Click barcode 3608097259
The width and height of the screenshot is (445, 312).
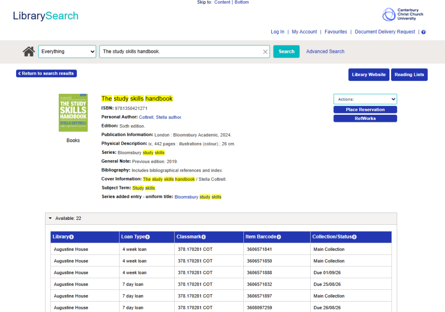coord(259,308)
